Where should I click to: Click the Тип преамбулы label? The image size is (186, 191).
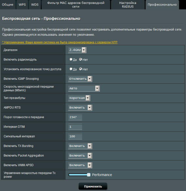(x=14, y=98)
